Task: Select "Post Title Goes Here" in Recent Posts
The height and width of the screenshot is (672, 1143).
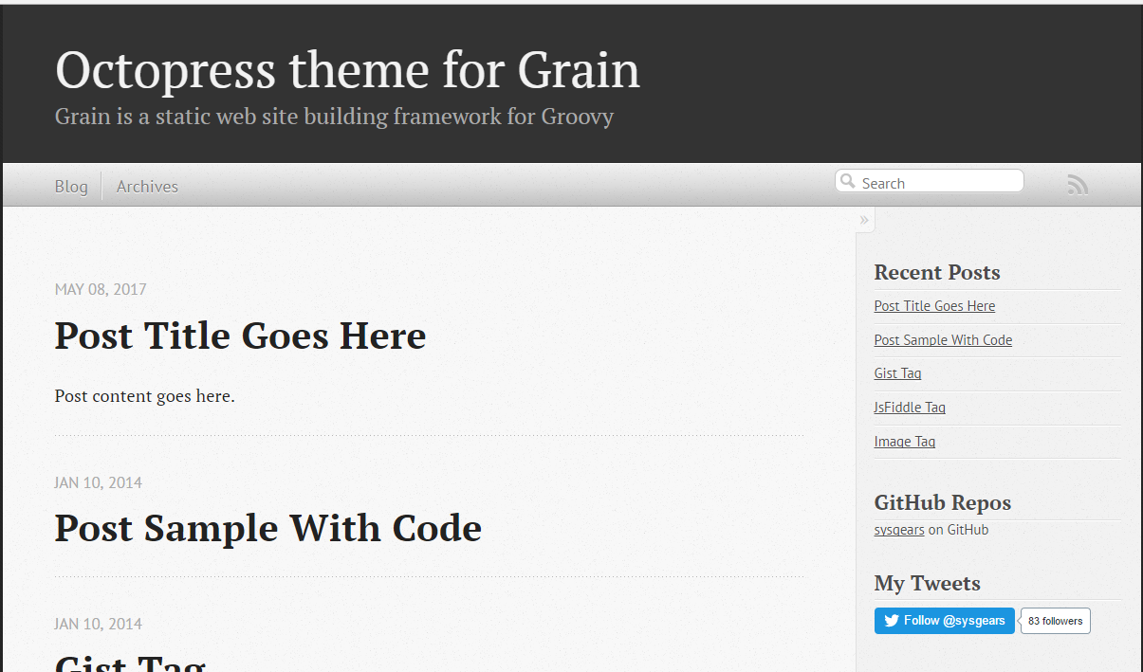Action: [x=934, y=306]
